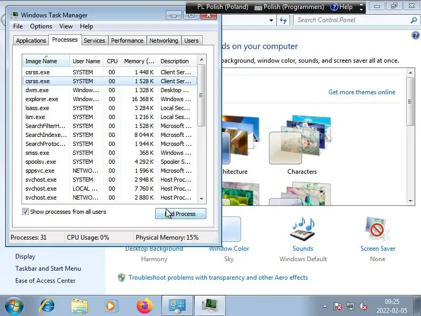Open Get more themes online link

pos(362,92)
